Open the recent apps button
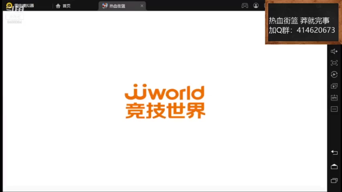Image resolution: width=342 pixels, height=192 pixels. coord(334,180)
